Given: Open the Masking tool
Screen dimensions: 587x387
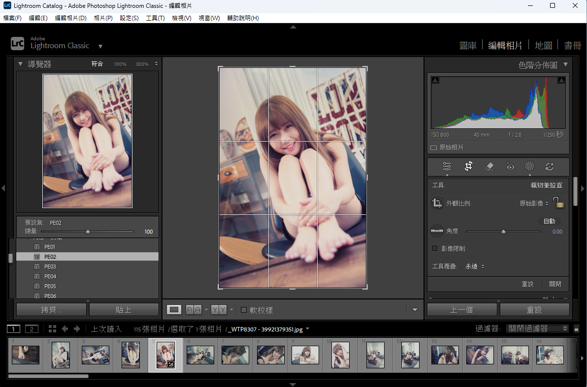Looking at the screenshot, I should pos(529,167).
